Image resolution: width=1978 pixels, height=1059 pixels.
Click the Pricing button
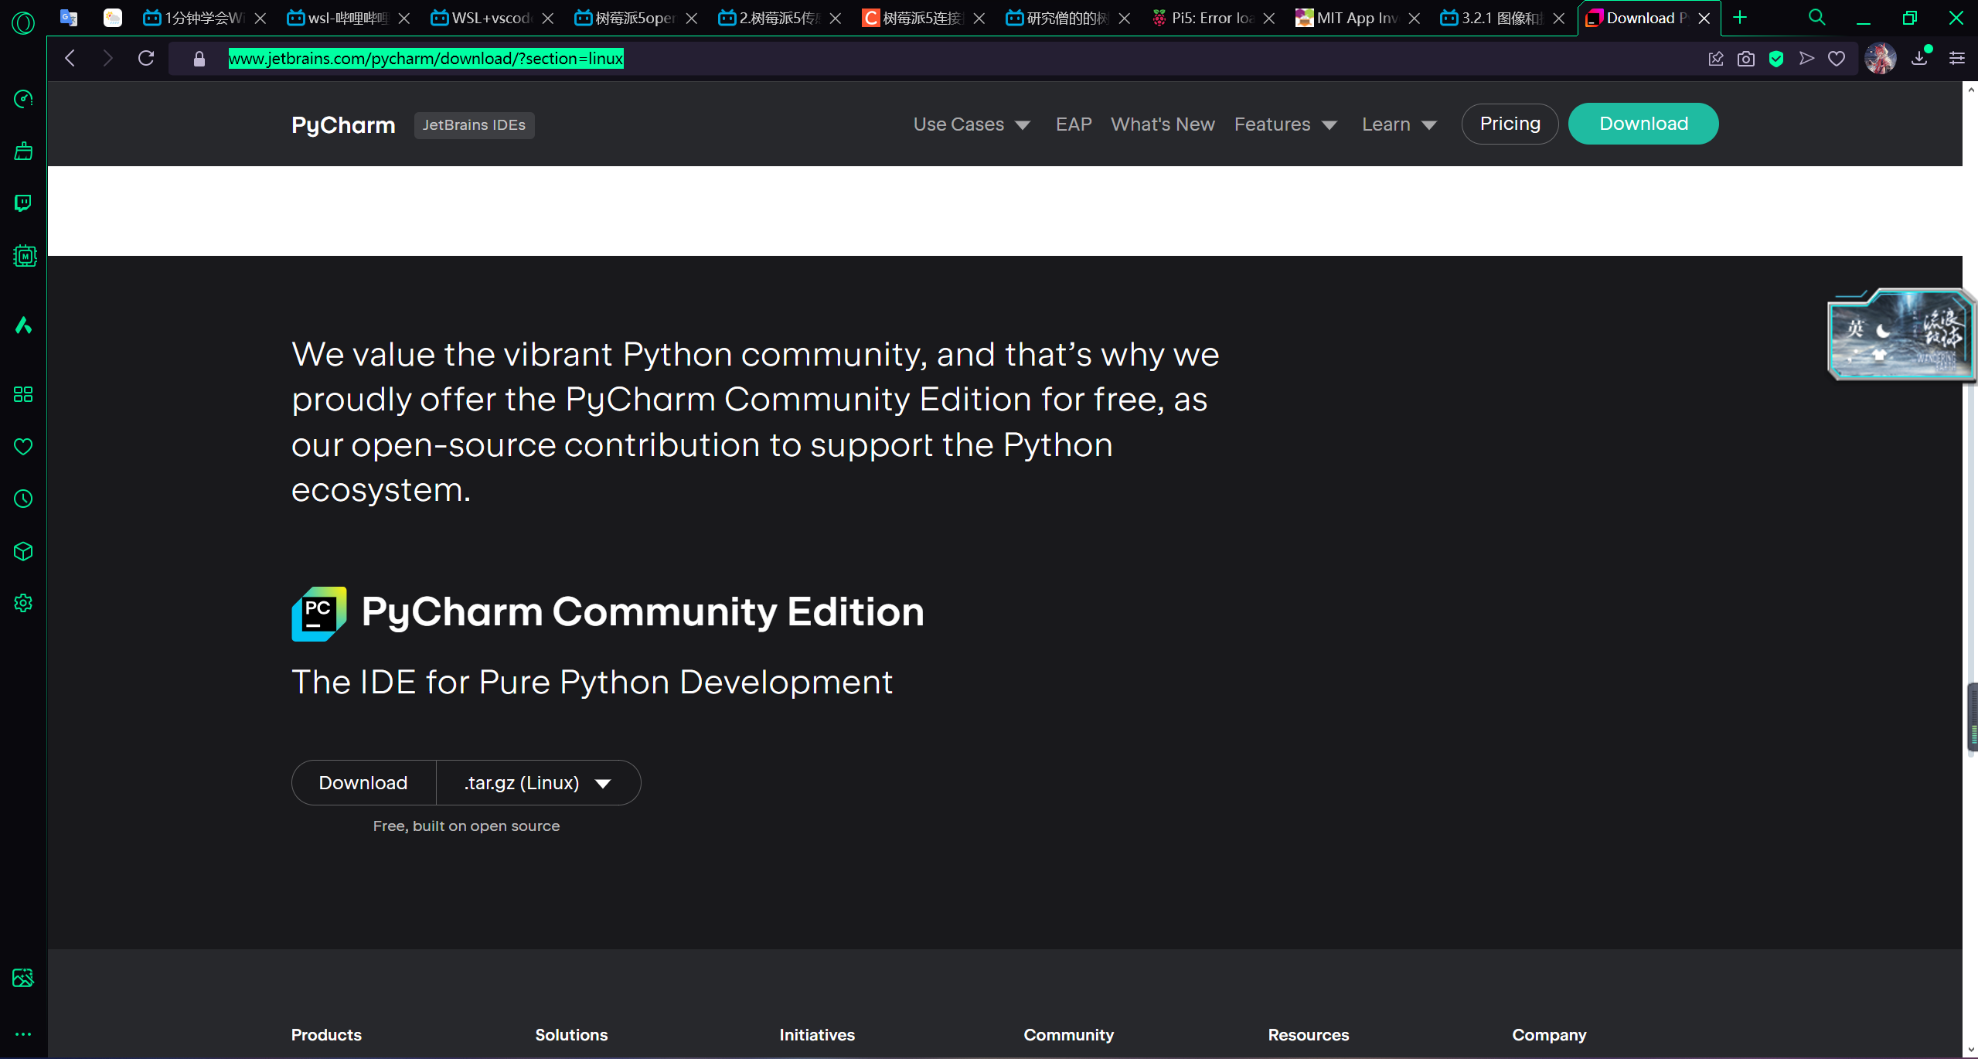(1510, 124)
